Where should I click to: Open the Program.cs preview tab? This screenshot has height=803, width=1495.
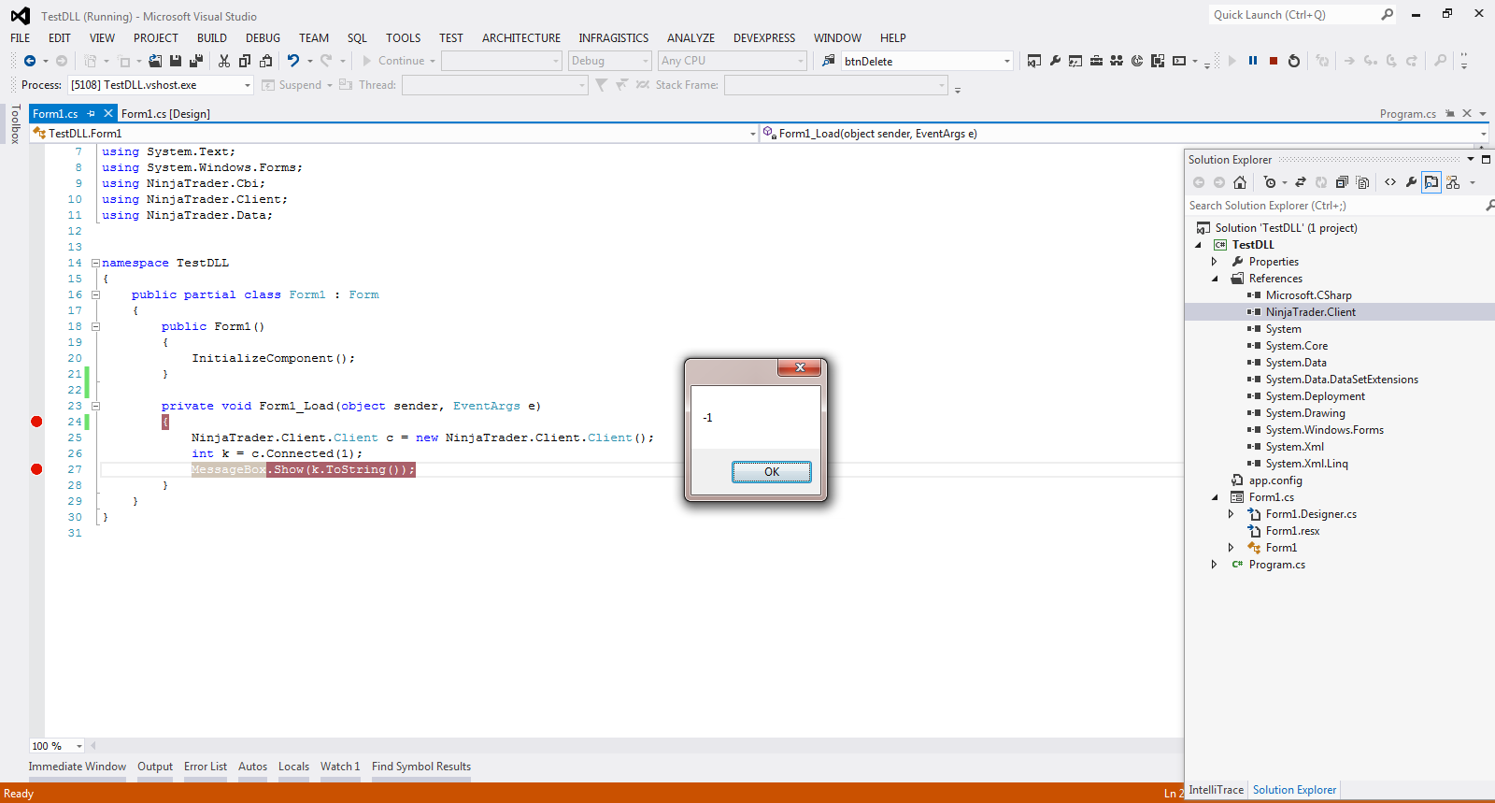[x=1407, y=114]
